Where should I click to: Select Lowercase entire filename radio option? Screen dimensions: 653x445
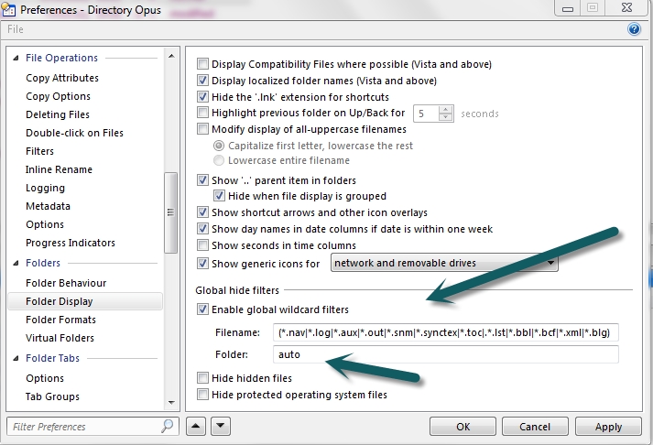coord(219,160)
